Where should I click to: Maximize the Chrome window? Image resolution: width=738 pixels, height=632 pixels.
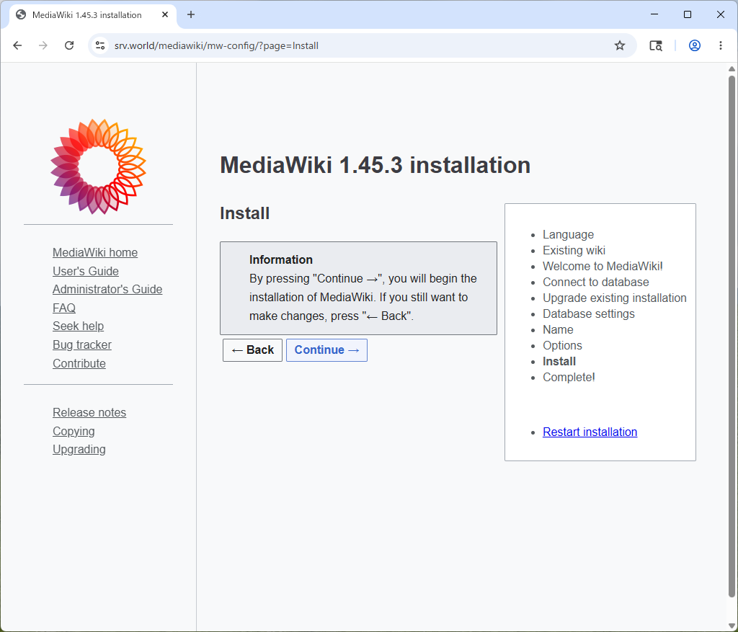coord(687,14)
